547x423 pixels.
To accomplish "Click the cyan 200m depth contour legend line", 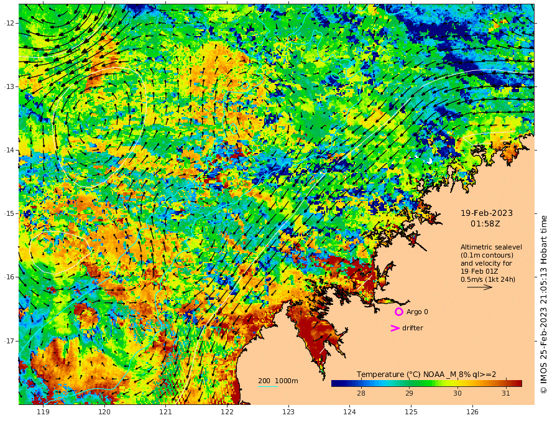I will click(x=268, y=386).
